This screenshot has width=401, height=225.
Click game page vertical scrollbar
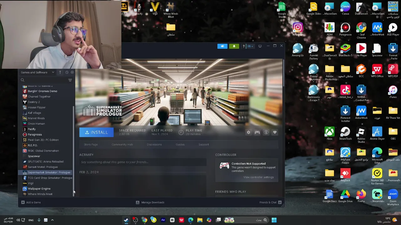point(283,73)
